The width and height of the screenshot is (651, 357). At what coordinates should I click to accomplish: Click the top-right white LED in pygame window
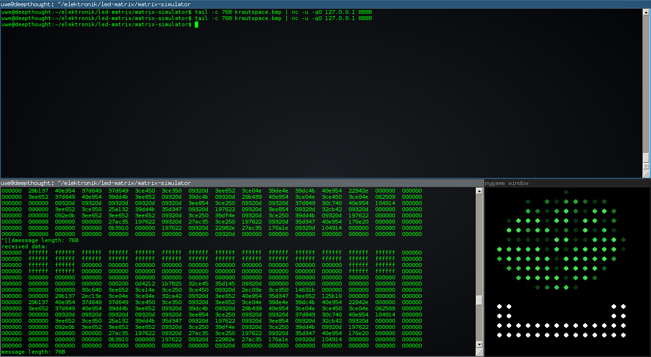(x=623, y=306)
